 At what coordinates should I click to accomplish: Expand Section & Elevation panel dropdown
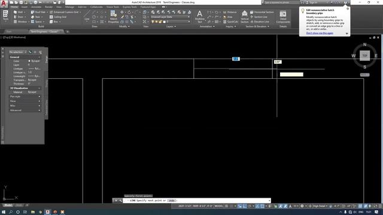pos(257,26)
